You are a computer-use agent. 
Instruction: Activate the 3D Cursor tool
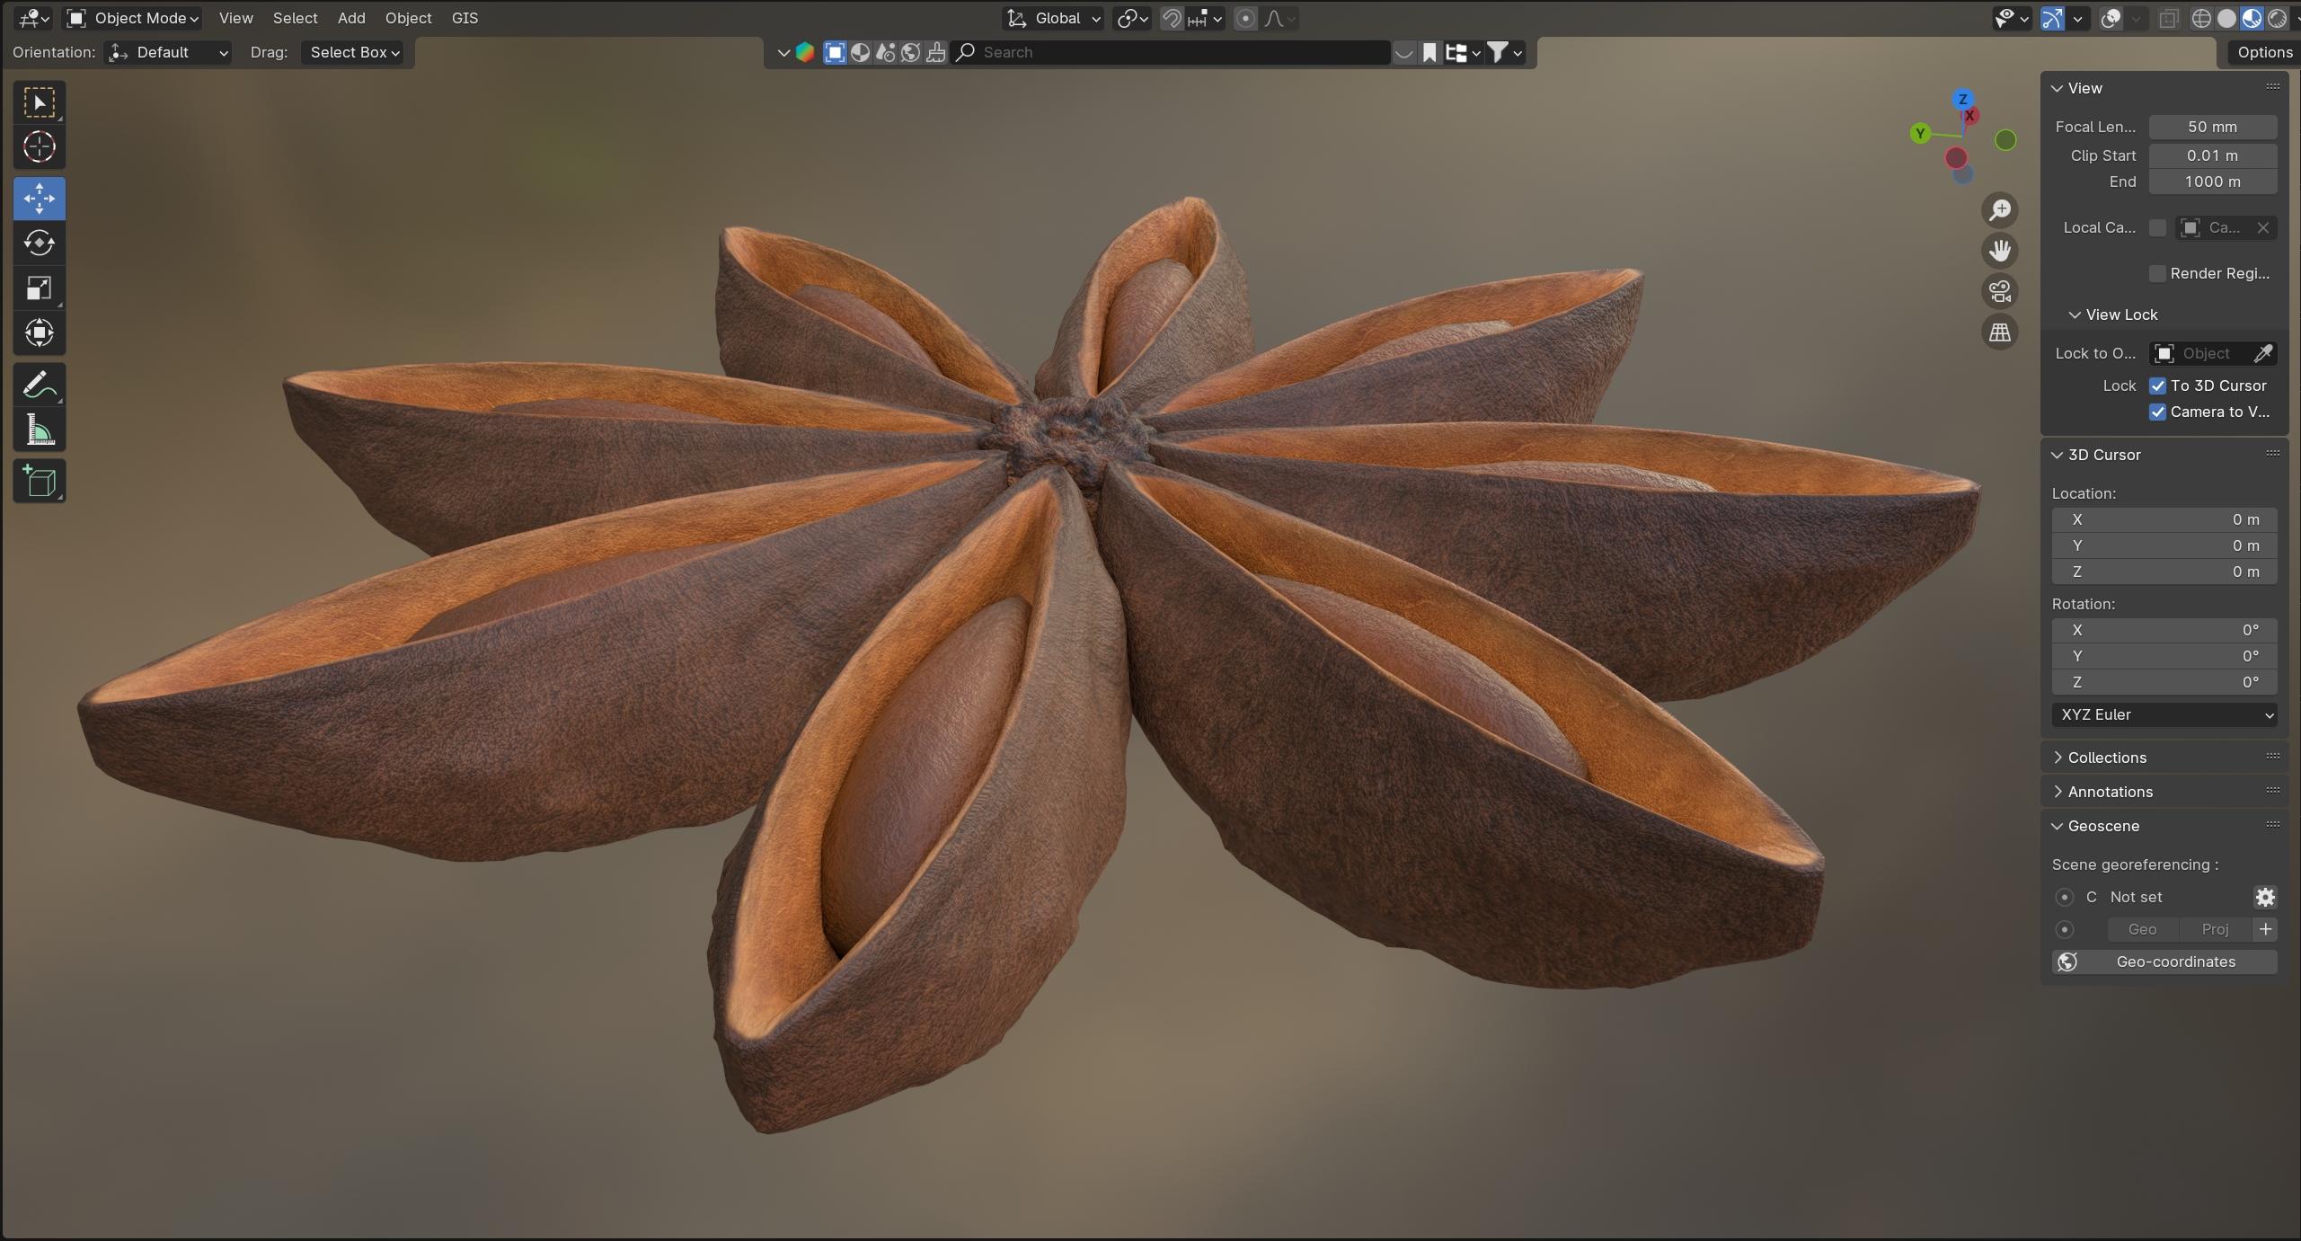point(39,146)
